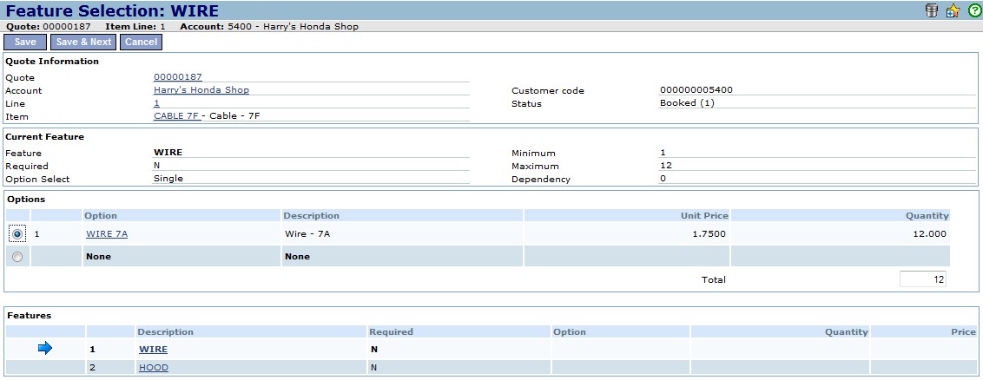Select WIRE in the Features list
Screen dimensions: 983x380
click(x=153, y=350)
